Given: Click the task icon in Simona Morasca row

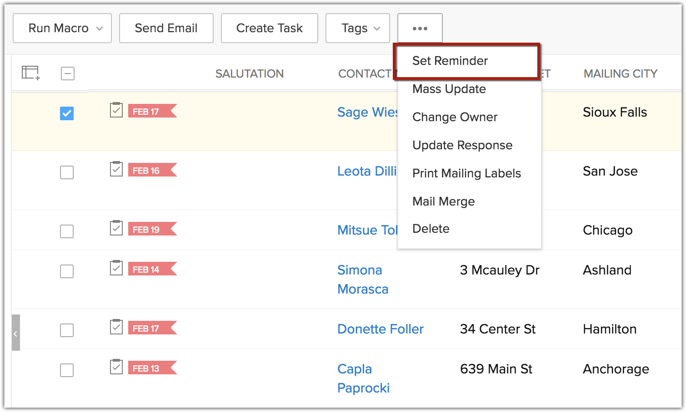Looking at the screenshot, I should (116, 268).
